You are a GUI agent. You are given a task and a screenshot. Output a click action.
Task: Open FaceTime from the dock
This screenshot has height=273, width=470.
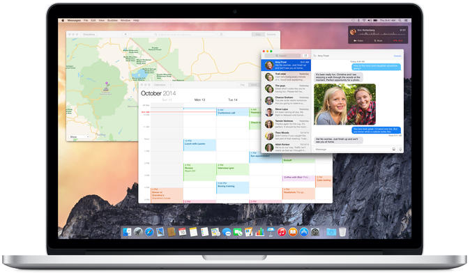(x=237, y=232)
